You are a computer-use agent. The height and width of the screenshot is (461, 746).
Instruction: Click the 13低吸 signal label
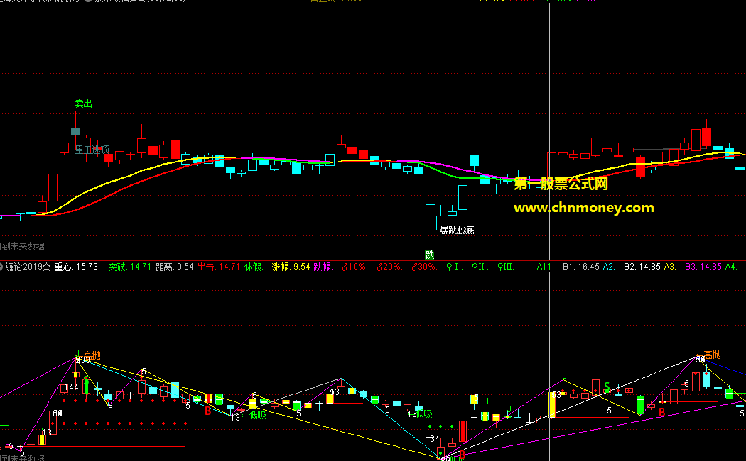(420, 414)
